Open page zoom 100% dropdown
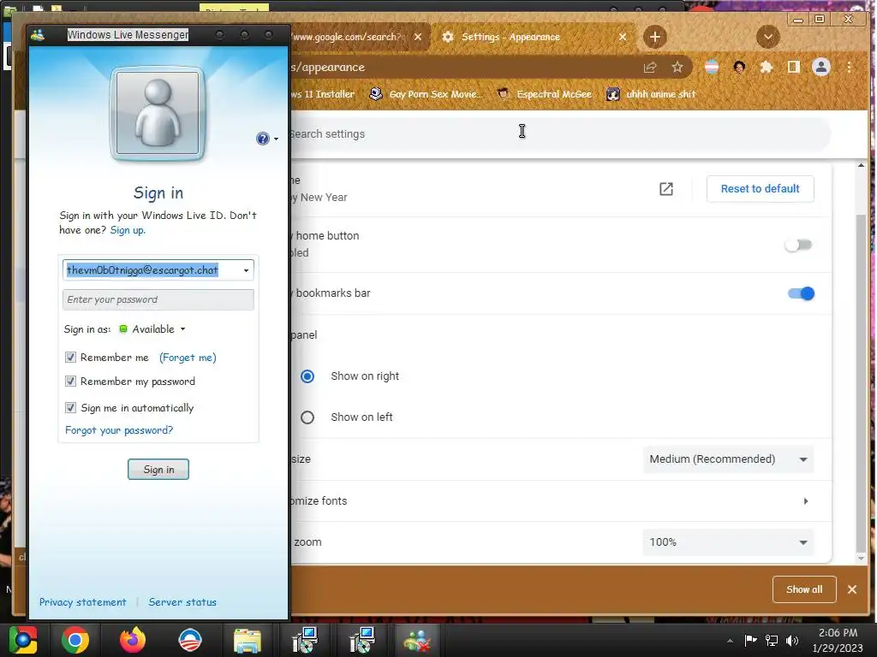The width and height of the screenshot is (877, 657). 728,542
